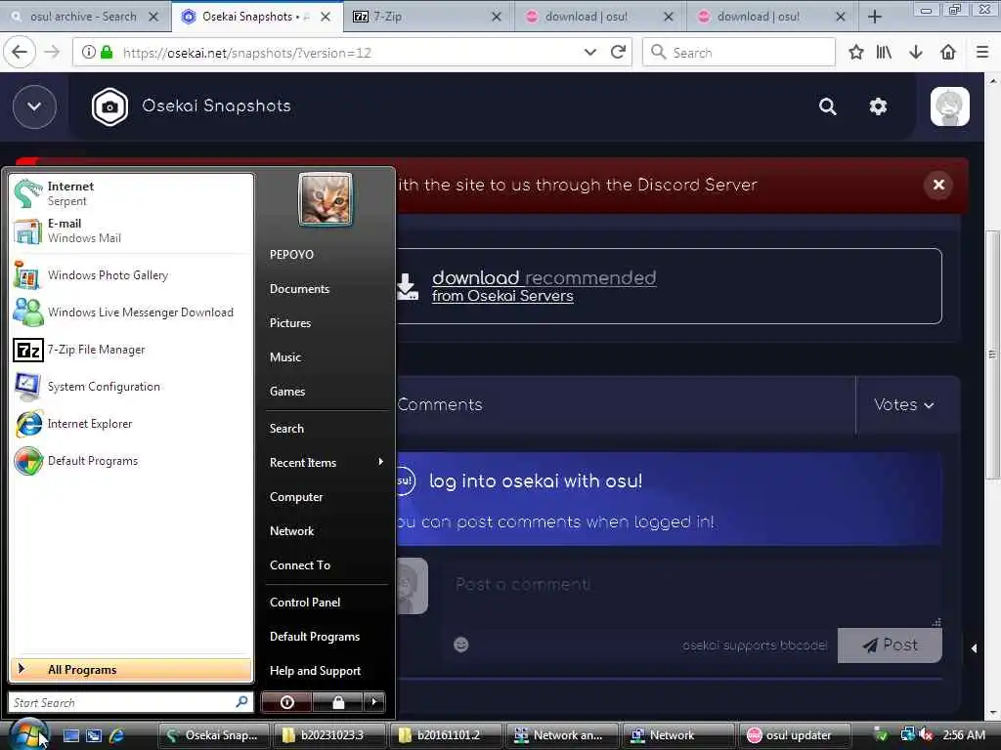Expand All Programs list
Image resolution: width=1001 pixels, height=750 pixels.
tap(131, 670)
